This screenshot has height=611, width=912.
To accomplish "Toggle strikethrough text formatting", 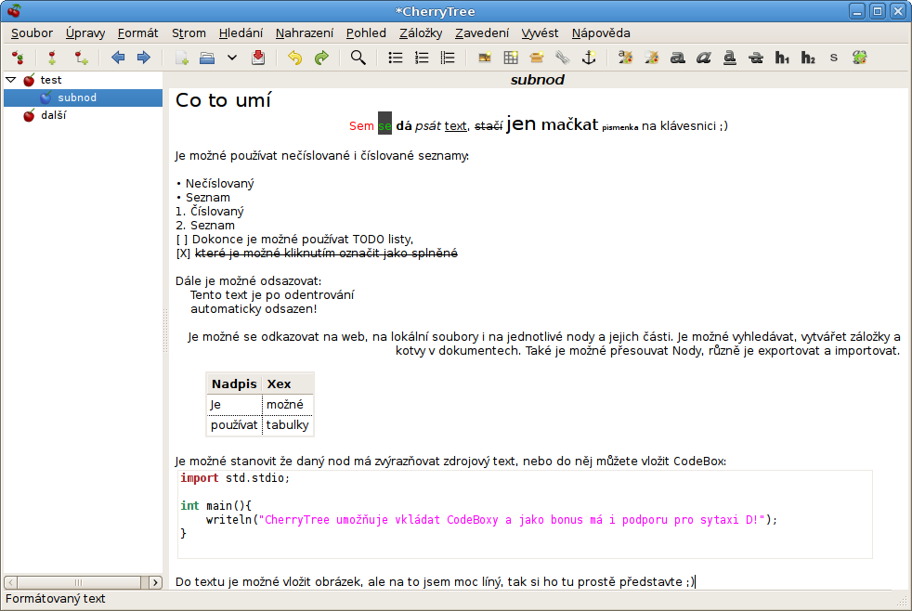I will pyautogui.click(x=756, y=58).
